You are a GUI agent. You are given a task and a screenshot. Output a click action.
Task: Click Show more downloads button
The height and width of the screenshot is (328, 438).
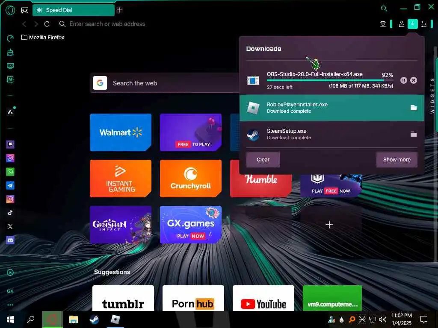pyautogui.click(x=397, y=160)
